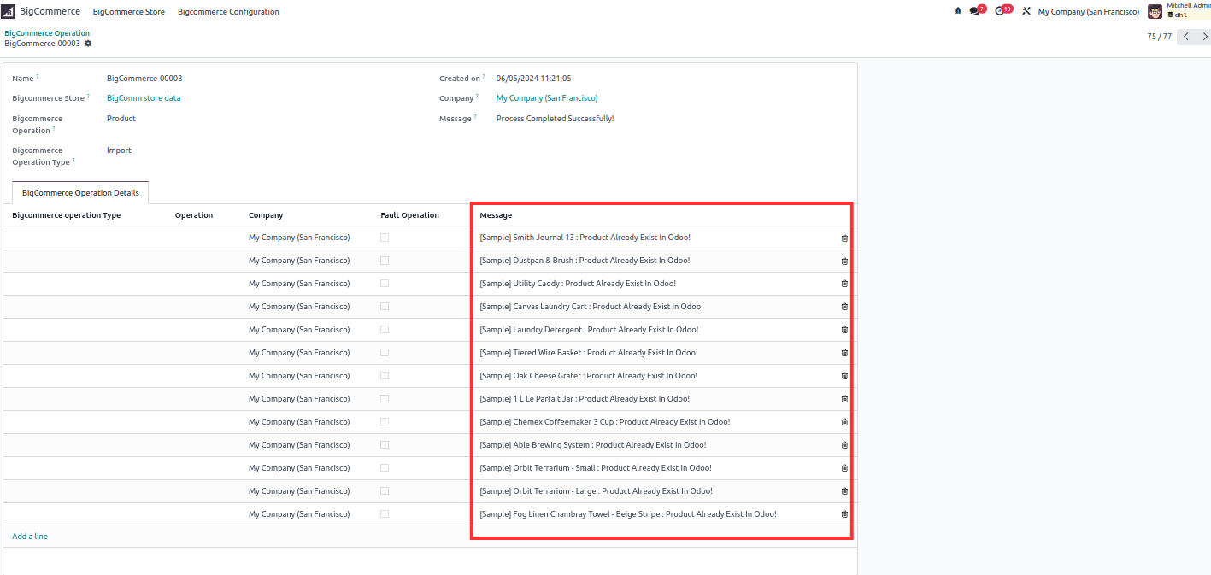The width and height of the screenshot is (1211, 575).
Task: Toggle Fault Operation for Tiered Wire Basket
Action: (x=385, y=353)
